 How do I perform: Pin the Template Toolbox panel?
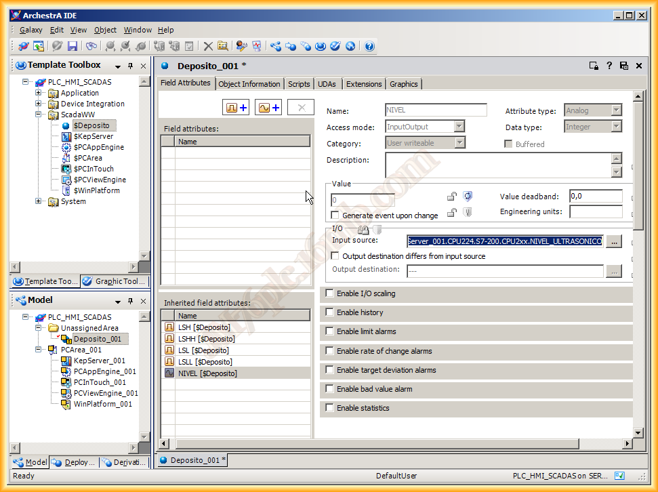pyautogui.click(x=131, y=66)
